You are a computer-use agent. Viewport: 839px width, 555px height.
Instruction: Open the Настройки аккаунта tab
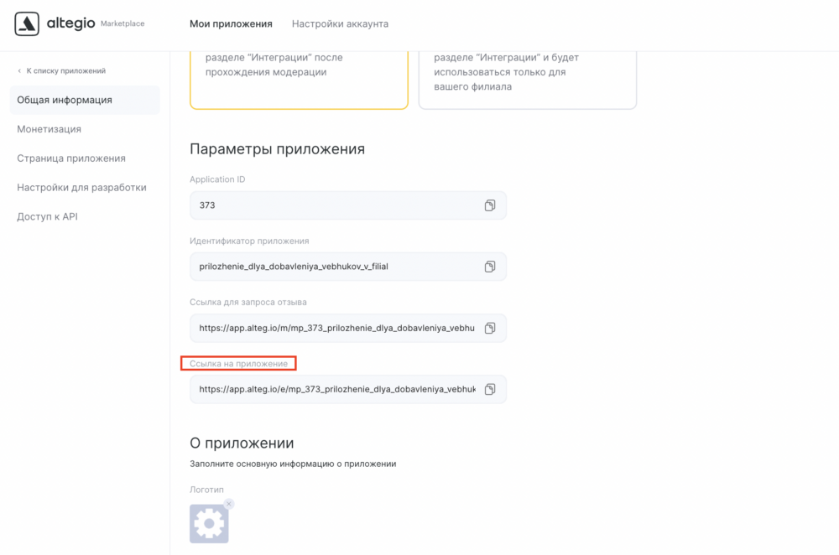340,23
